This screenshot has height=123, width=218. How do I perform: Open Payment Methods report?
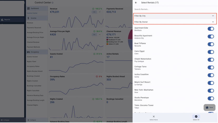pos(33,47)
